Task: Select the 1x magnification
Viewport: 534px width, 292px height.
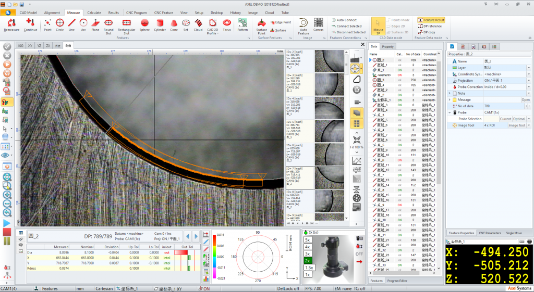Action: pos(307,274)
